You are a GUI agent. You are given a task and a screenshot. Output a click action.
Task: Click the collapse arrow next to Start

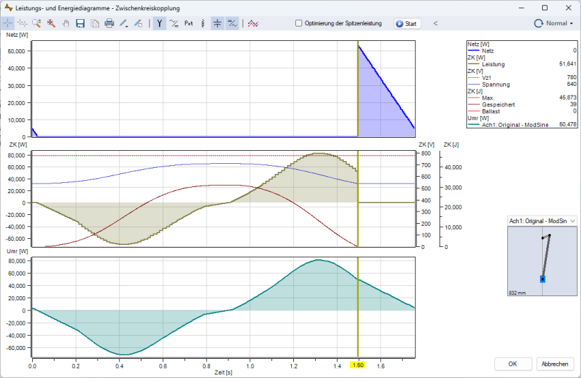click(x=436, y=23)
